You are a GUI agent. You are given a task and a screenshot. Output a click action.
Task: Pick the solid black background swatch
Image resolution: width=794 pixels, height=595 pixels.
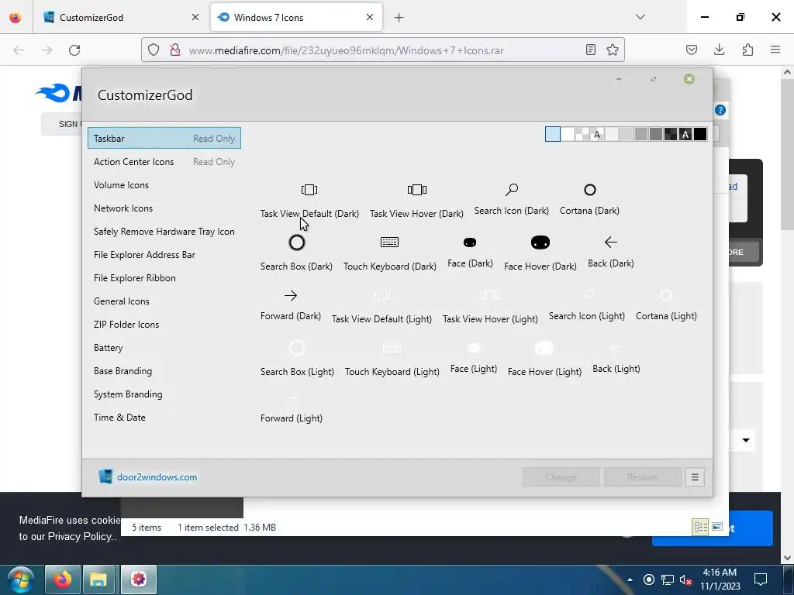click(700, 134)
